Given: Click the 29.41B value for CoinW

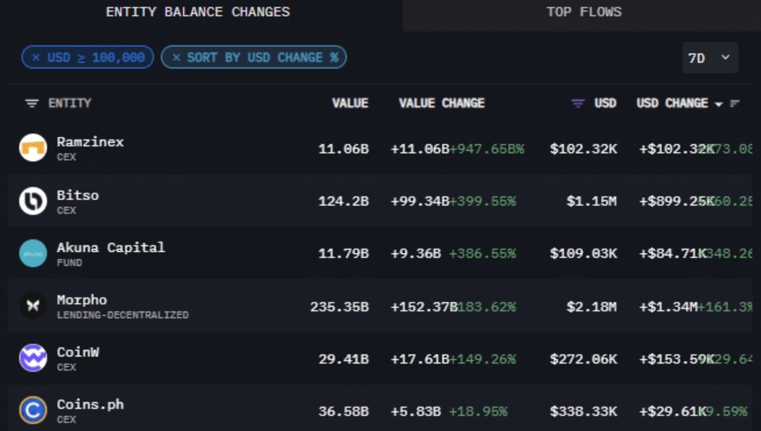Looking at the screenshot, I should click(x=343, y=360).
